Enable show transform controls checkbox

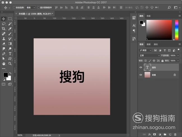38,8
